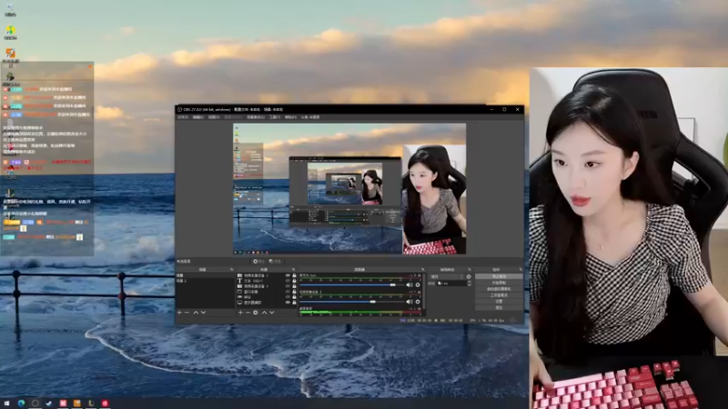Move source down in the Sources panel
Viewport: 728px width, 409px height.
tap(271, 313)
